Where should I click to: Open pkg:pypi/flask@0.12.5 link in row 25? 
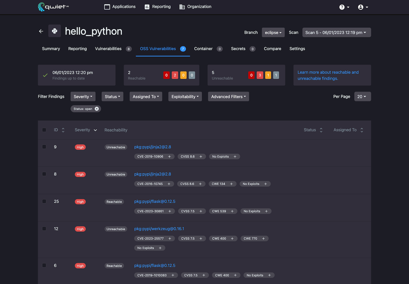(x=155, y=201)
